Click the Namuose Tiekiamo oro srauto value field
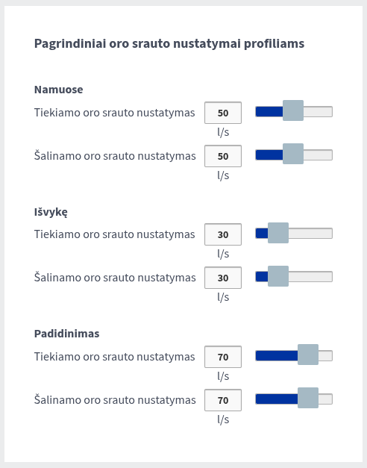The image size is (367, 468). click(x=223, y=113)
